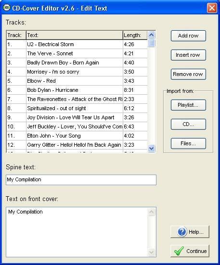The height and width of the screenshot is (265, 220).
Task: Close the Edit Text window
Action: tap(212, 8)
